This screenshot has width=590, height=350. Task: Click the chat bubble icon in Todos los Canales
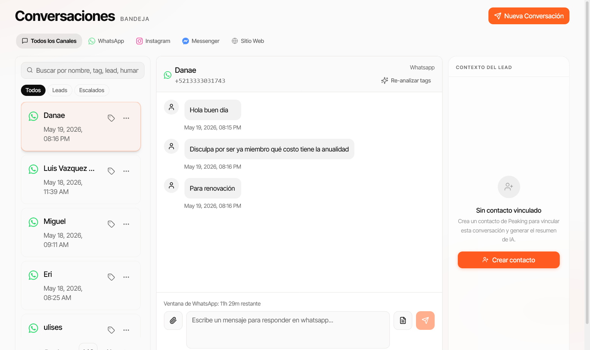click(x=25, y=41)
